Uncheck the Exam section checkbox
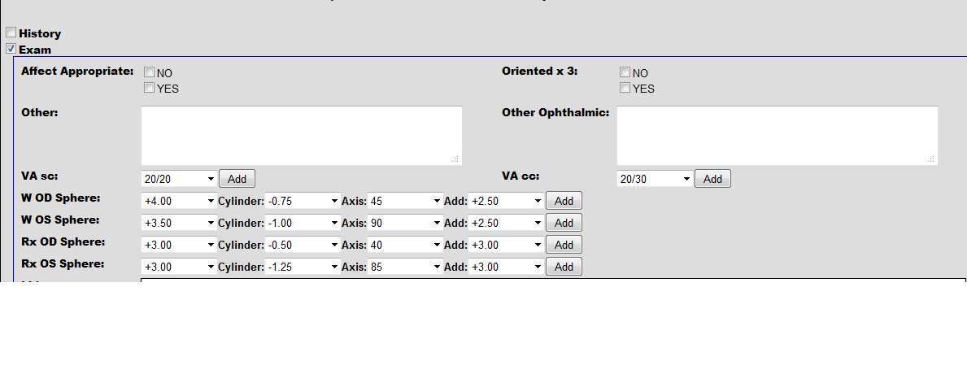The height and width of the screenshot is (374, 967). (x=11, y=50)
